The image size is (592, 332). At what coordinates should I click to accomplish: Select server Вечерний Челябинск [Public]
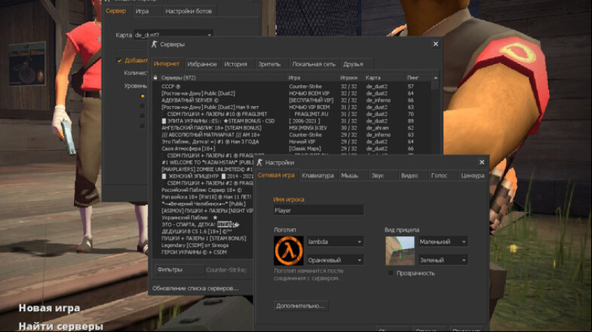[x=203, y=204]
